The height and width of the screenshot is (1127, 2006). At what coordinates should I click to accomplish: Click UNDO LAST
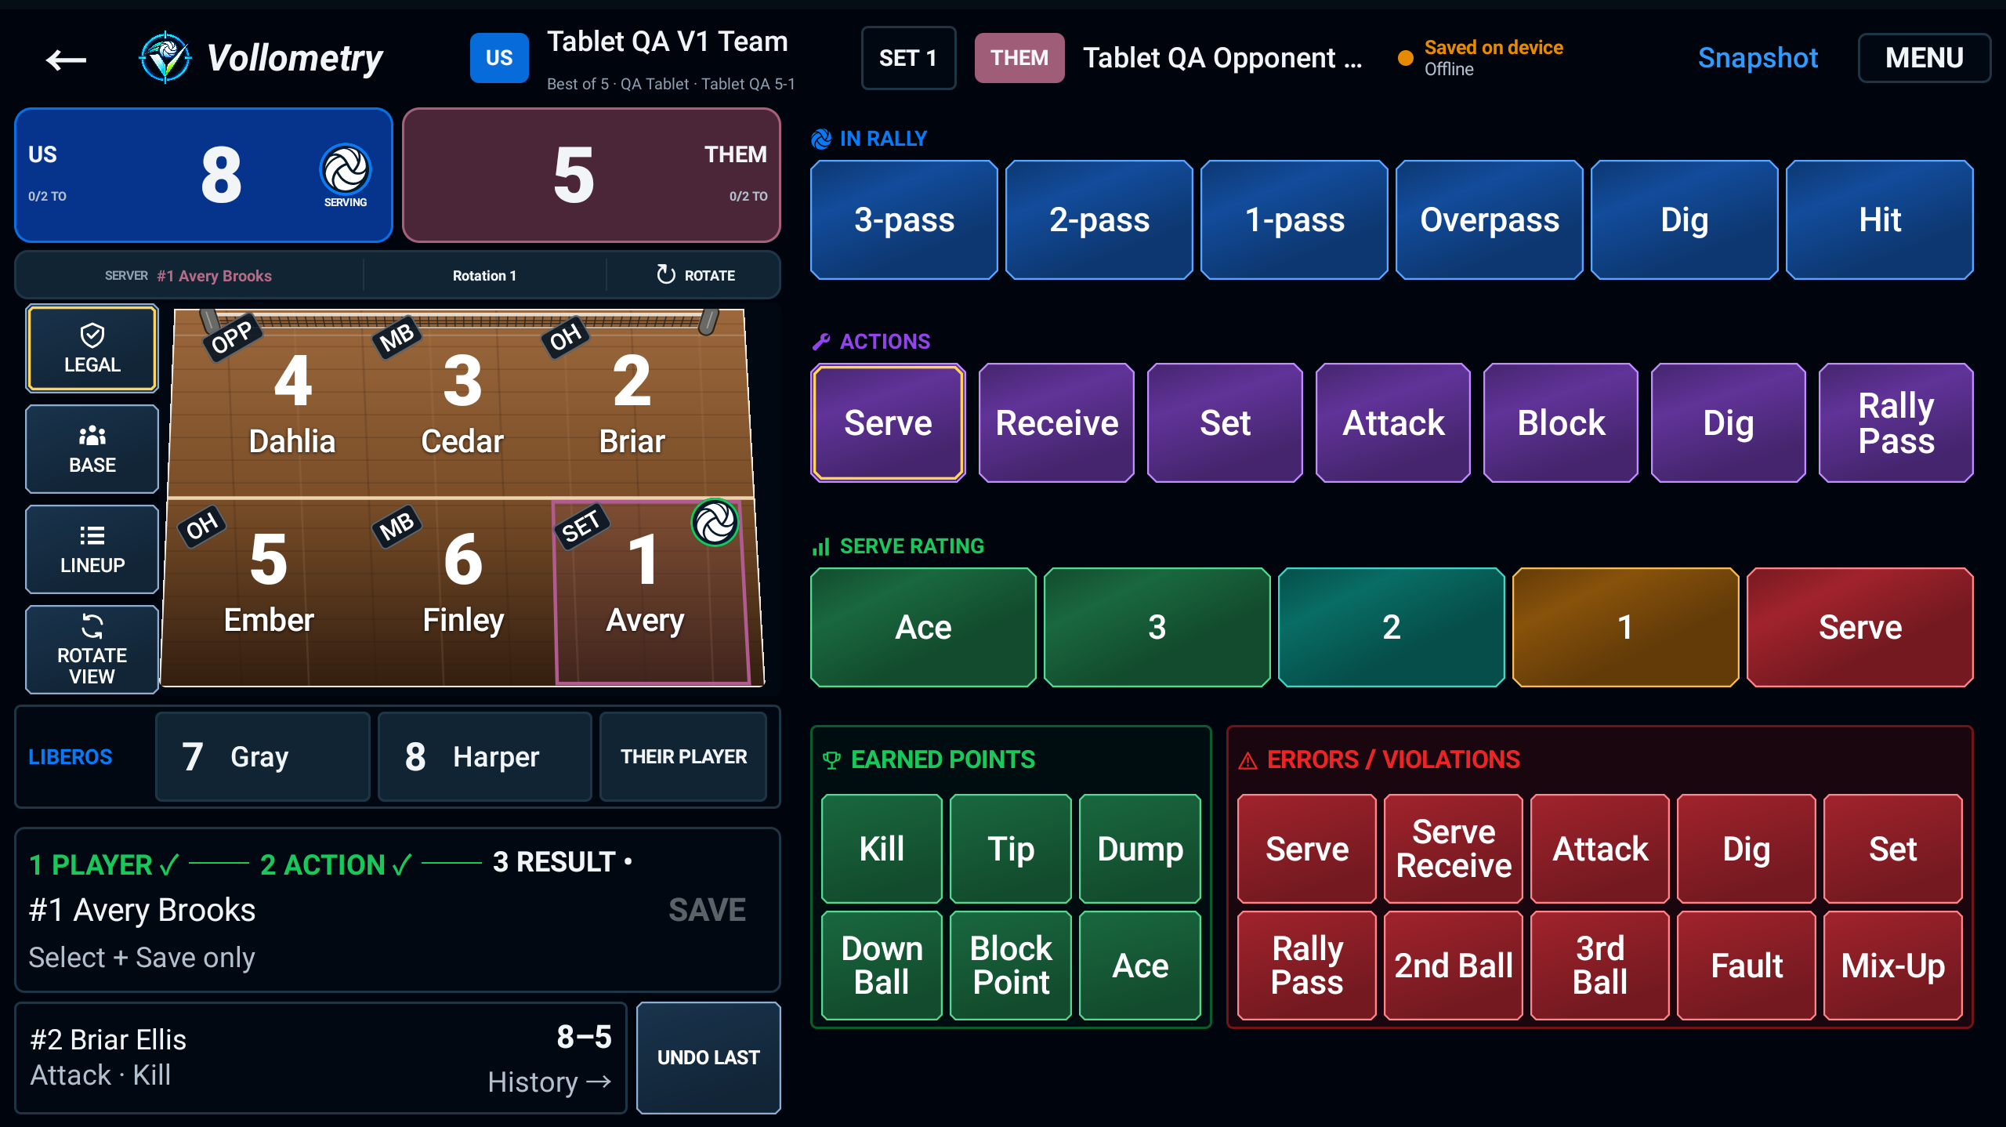708,1057
